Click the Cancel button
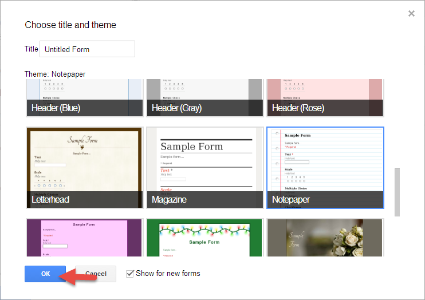 (x=96, y=274)
